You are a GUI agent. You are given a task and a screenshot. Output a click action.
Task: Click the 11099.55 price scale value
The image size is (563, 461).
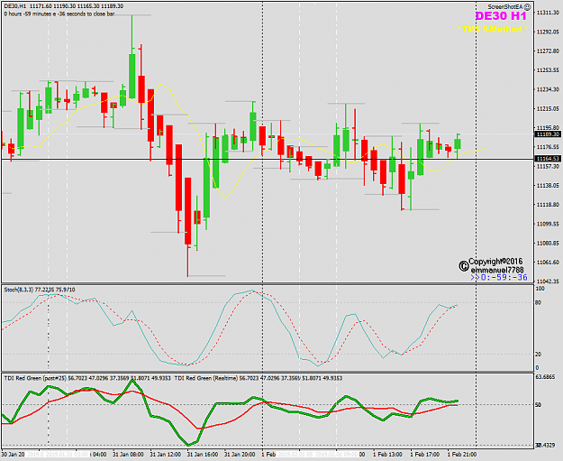548,224
